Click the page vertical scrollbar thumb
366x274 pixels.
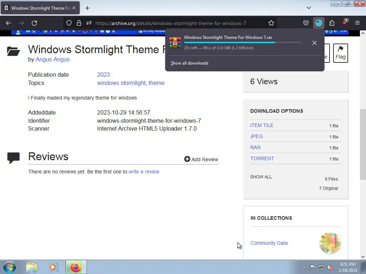[x=363, y=144]
